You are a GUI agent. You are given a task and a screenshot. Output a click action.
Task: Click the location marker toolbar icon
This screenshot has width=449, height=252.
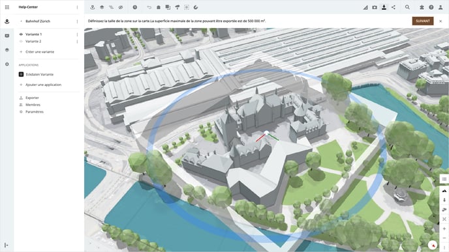(x=93, y=7)
